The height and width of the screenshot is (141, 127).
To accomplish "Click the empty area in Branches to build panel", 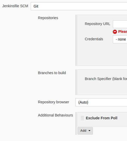I will coord(102,88).
